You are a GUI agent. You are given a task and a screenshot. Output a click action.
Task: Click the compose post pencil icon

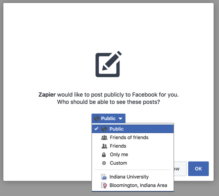pyautogui.click(x=108, y=64)
